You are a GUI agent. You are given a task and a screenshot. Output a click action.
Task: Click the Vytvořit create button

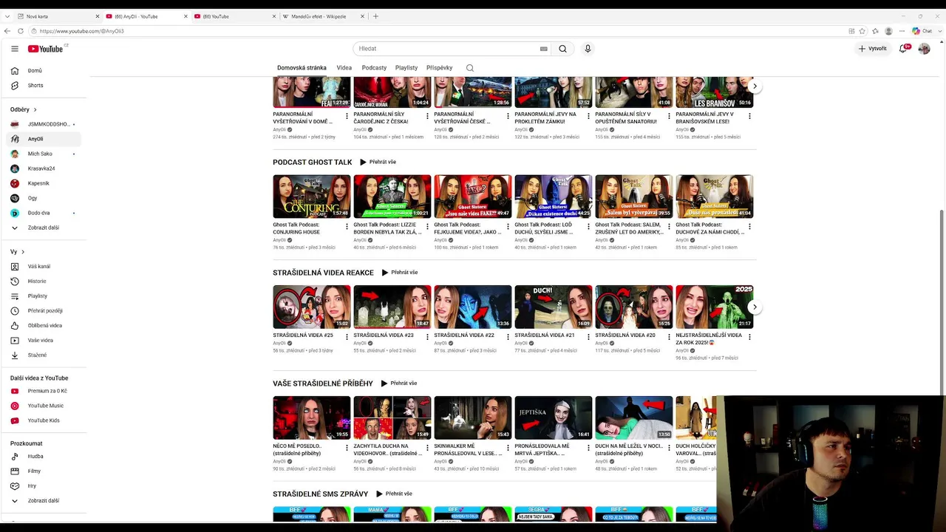[x=873, y=49]
